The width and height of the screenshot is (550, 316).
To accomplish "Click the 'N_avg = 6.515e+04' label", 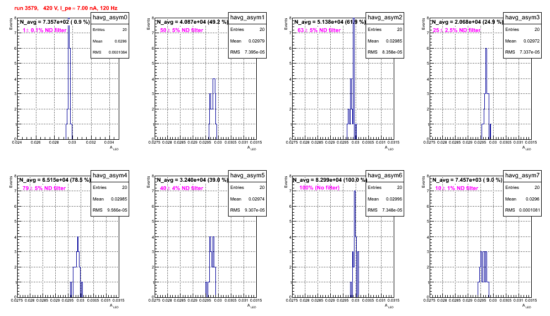I will pos(55,180).
